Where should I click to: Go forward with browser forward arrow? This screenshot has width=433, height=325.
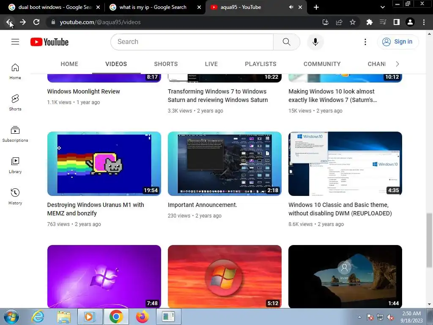click(x=23, y=22)
